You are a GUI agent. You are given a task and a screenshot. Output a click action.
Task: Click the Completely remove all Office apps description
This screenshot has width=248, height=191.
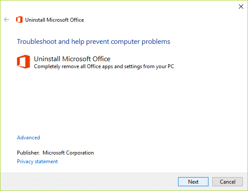[x=104, y=66]
